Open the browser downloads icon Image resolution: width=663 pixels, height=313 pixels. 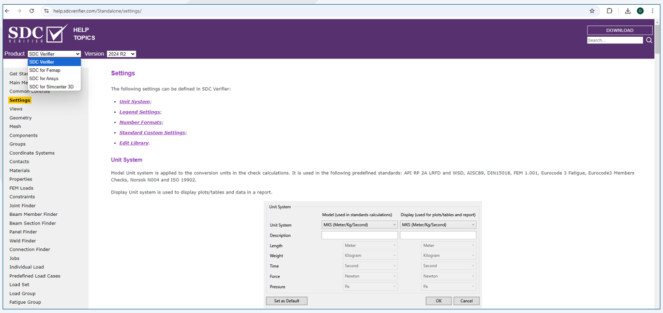(628, 11)
